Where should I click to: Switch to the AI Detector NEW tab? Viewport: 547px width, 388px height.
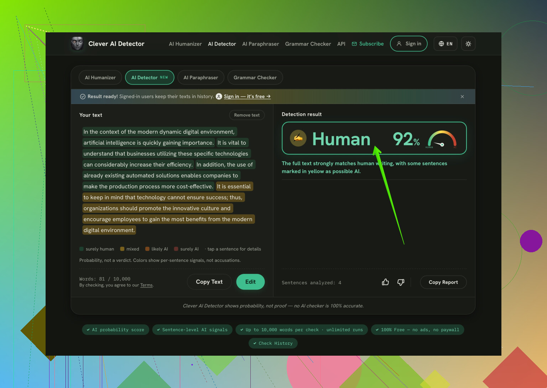tap(150, 77)
